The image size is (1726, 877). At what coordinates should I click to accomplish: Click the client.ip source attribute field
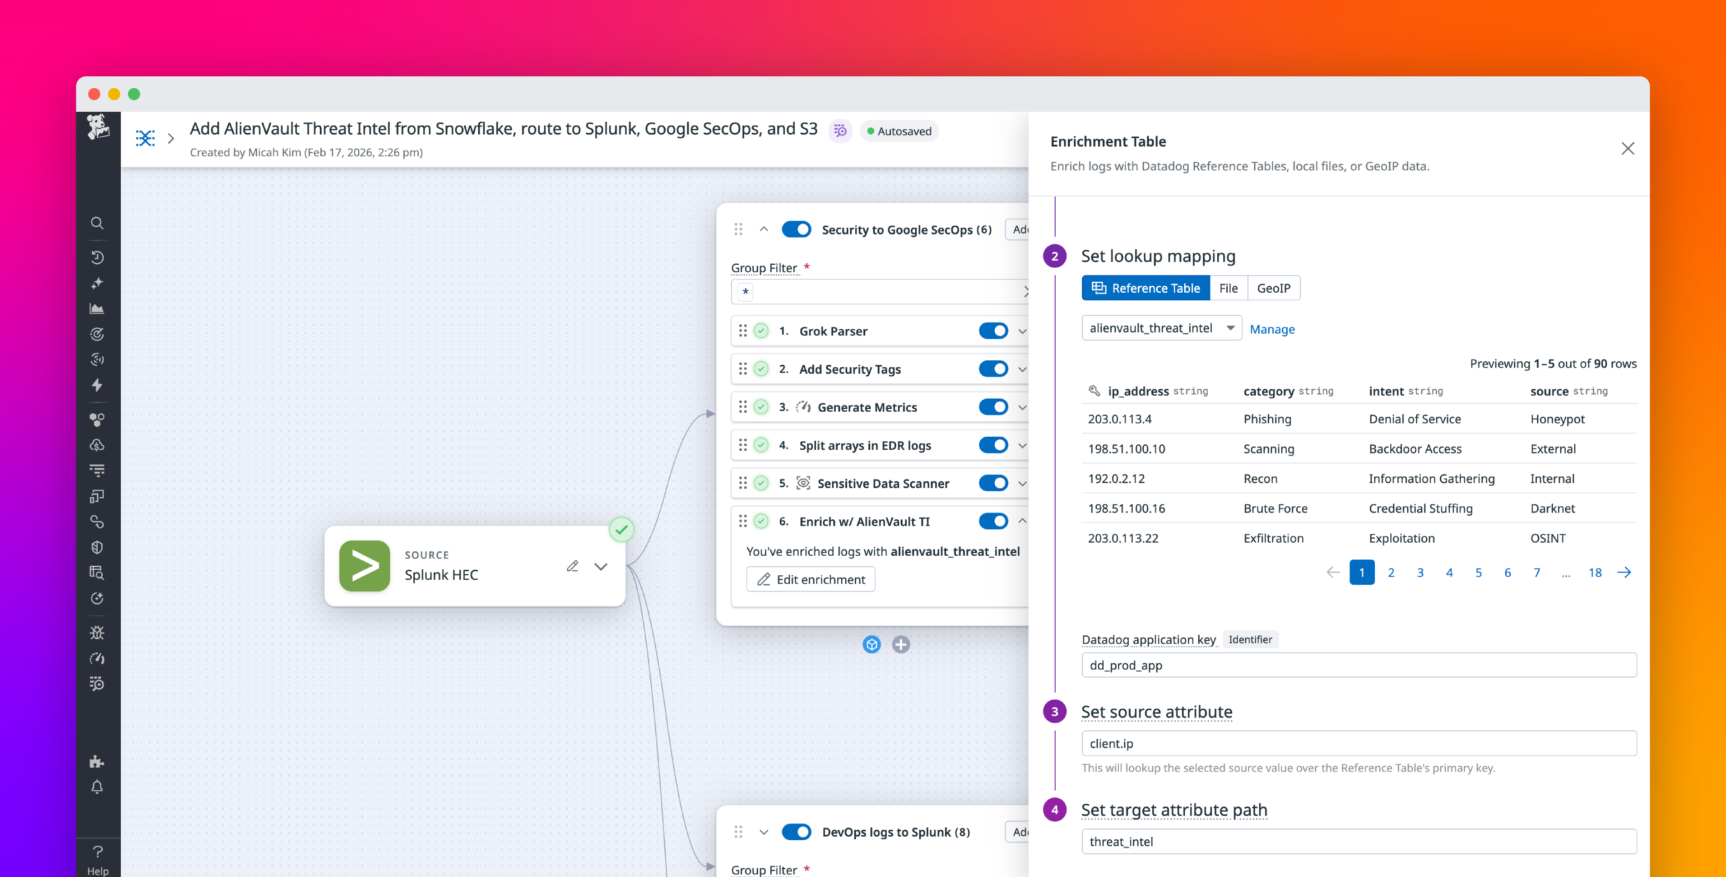pyautogui.click(x=1359, y=743)
